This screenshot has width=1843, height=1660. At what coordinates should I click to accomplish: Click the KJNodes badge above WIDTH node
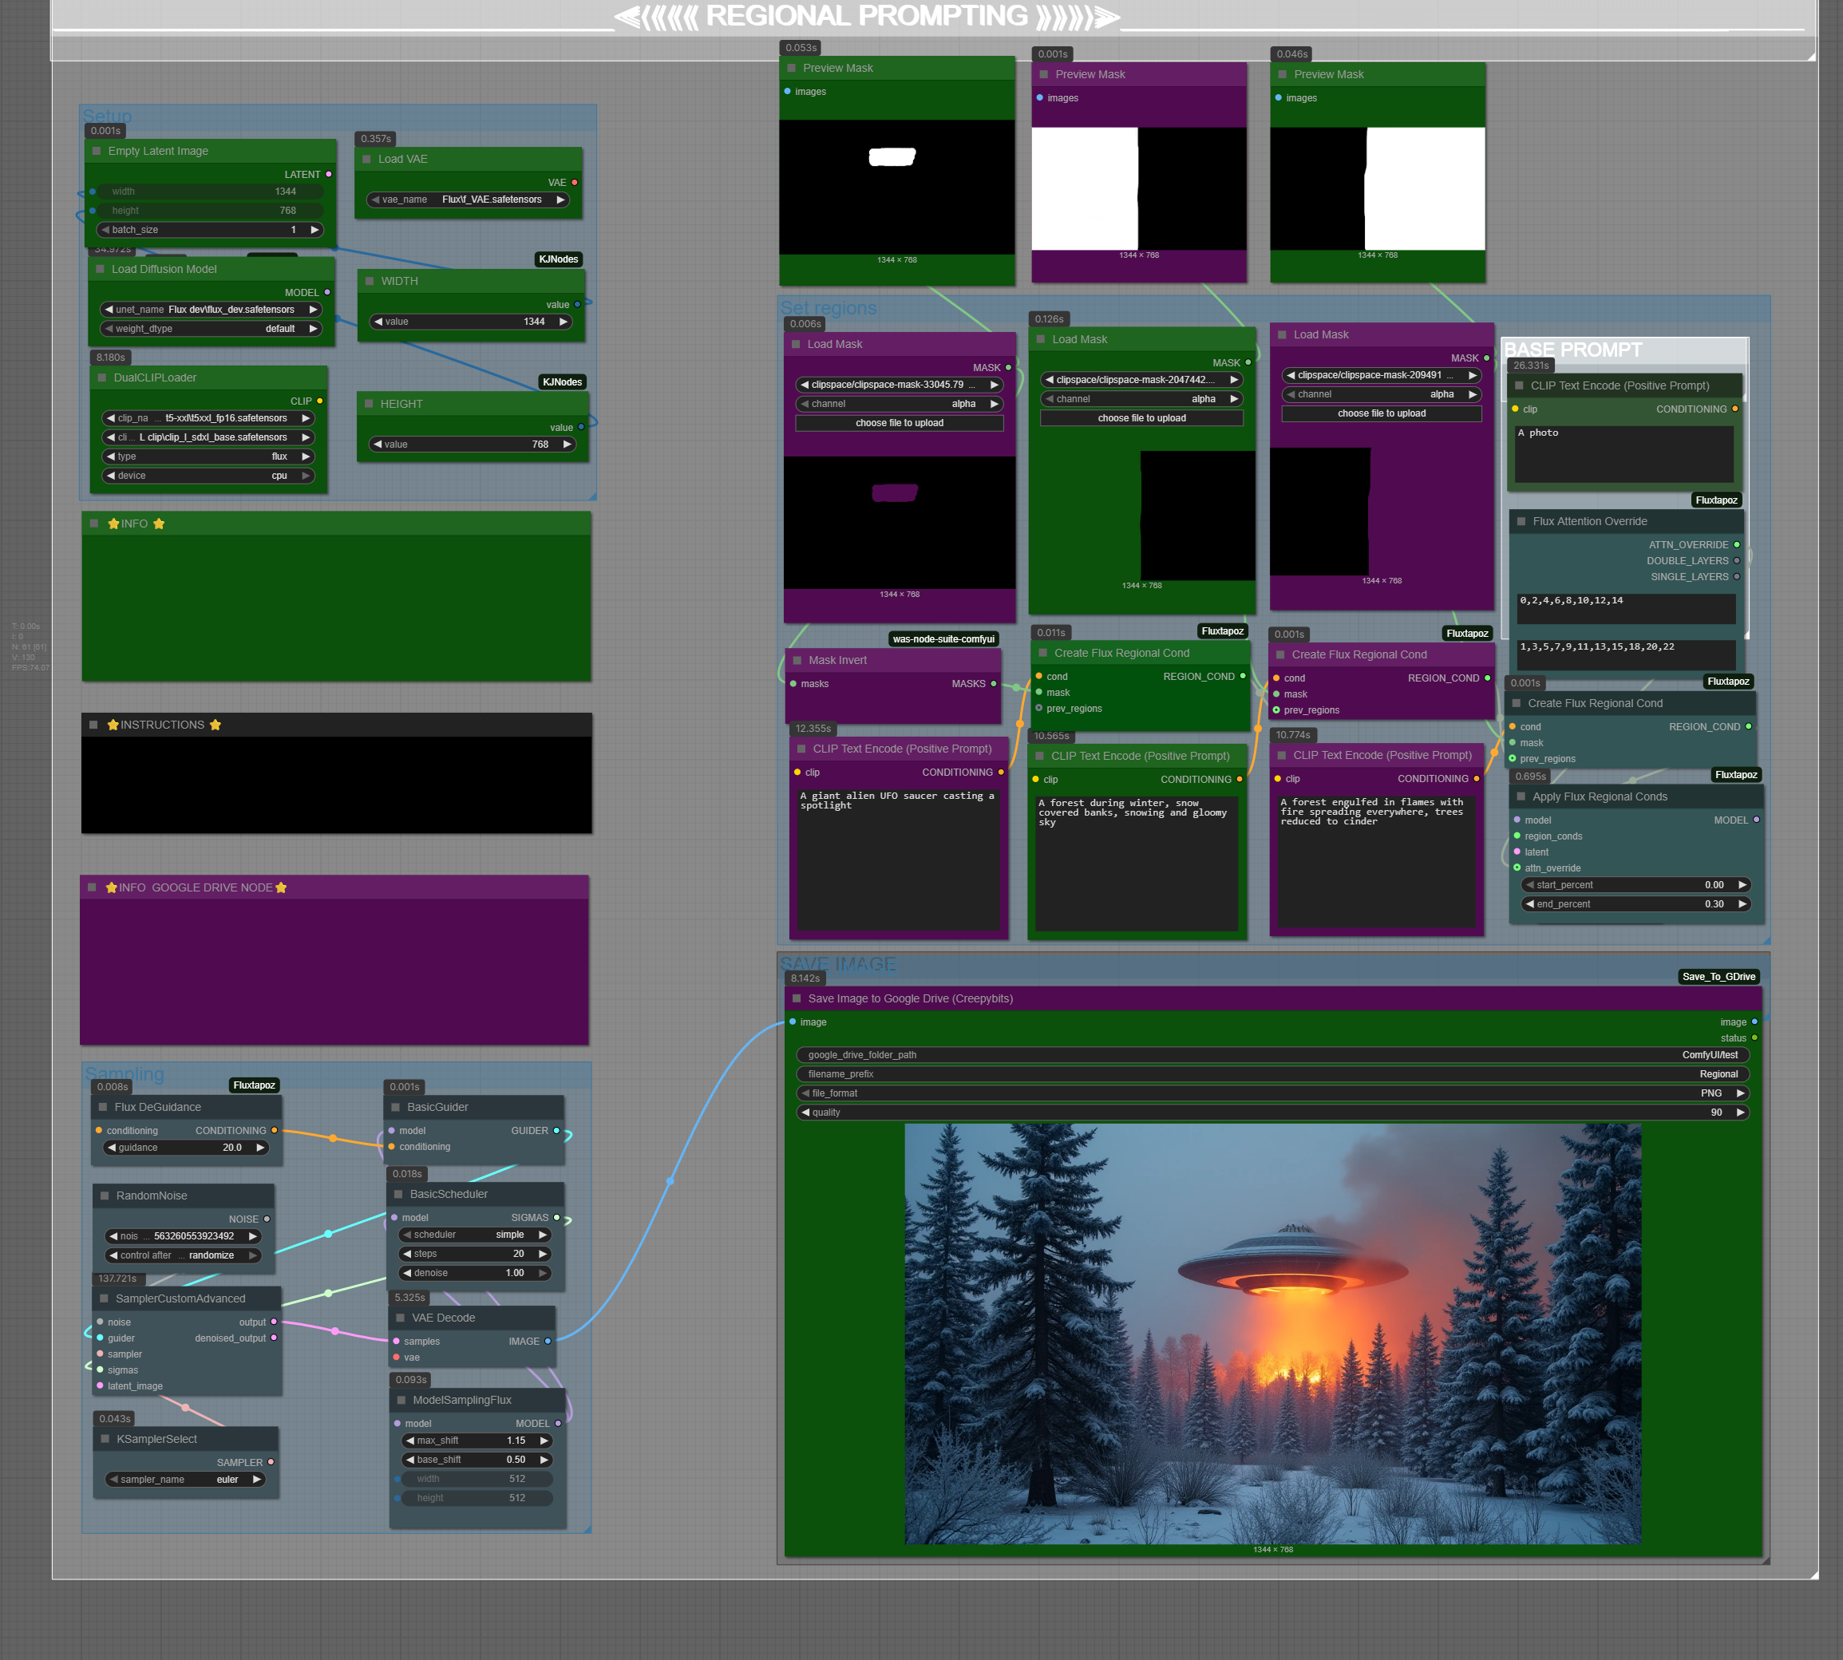pos(557,259)
